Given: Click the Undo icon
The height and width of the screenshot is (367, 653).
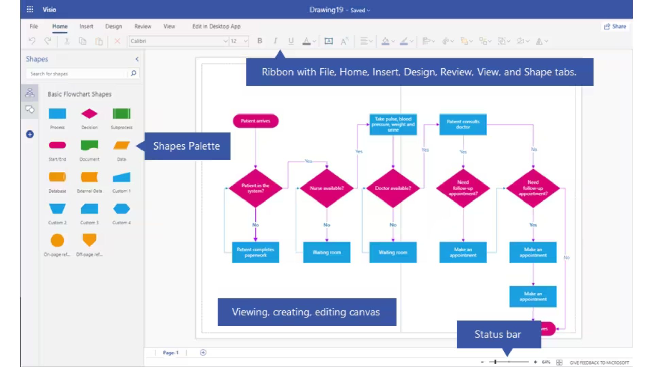Looking at the screenshot, I should pos(32,41).
